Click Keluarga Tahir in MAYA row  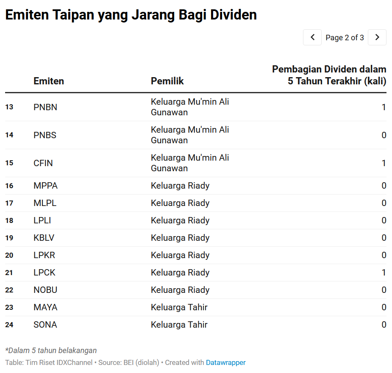179,307
